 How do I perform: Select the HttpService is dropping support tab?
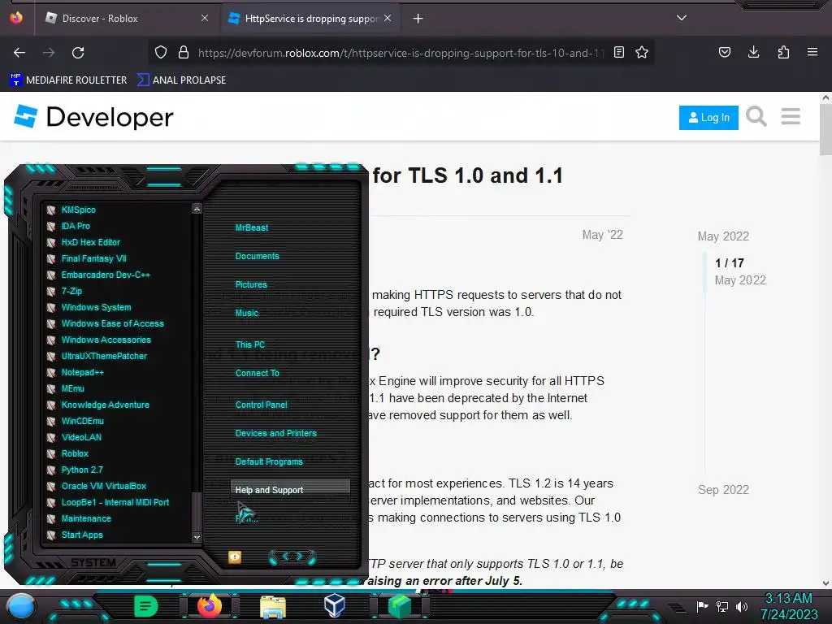coord(310,18)
